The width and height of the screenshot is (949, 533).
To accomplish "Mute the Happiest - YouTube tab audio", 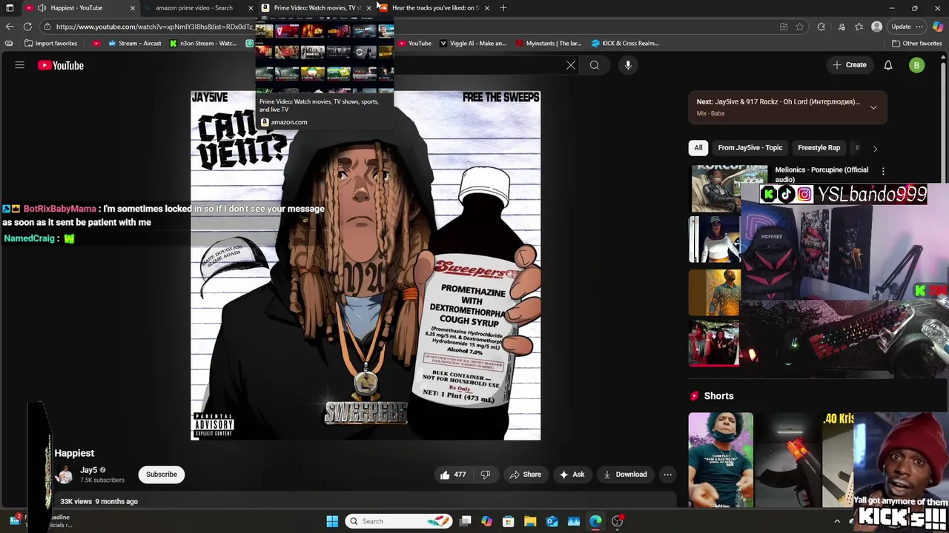I will pos(42,8).
